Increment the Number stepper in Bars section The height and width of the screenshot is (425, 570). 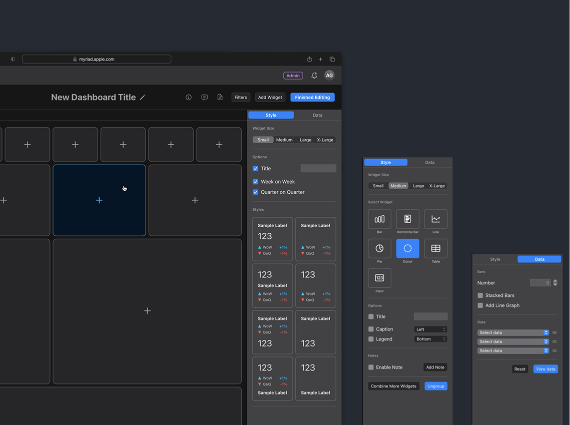[554, 281]
